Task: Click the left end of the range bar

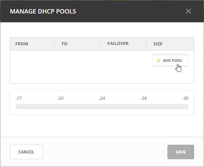Action: (x=17, y=107)
